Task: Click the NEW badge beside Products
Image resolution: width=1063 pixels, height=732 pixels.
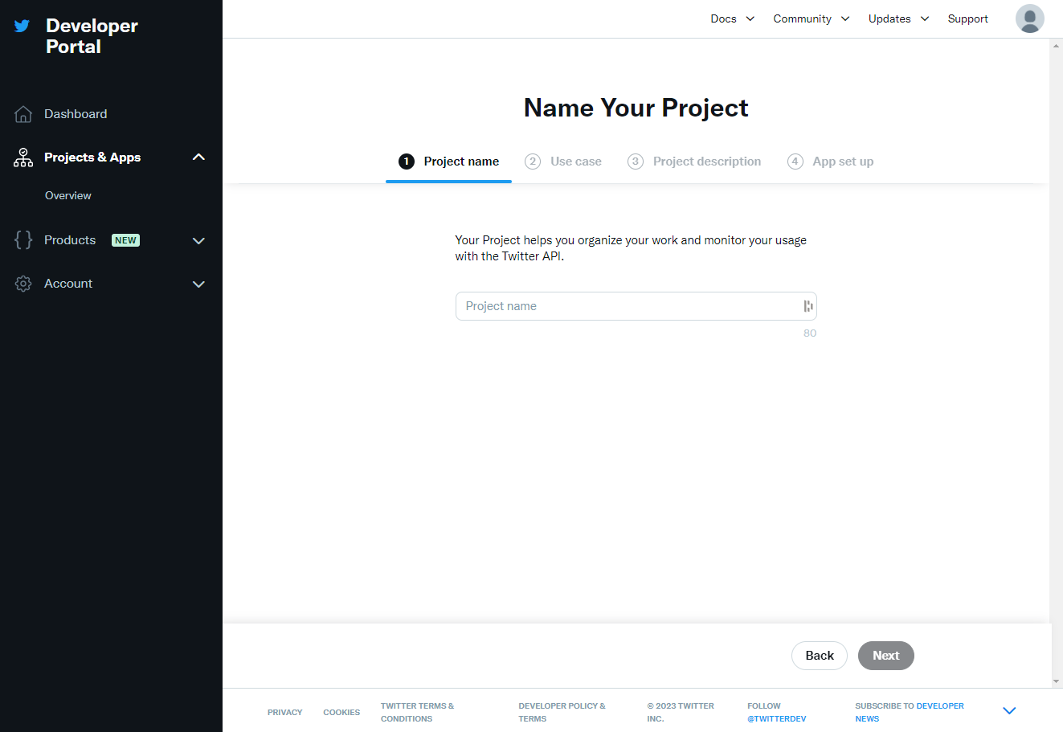Action: [x=125, y=240]
